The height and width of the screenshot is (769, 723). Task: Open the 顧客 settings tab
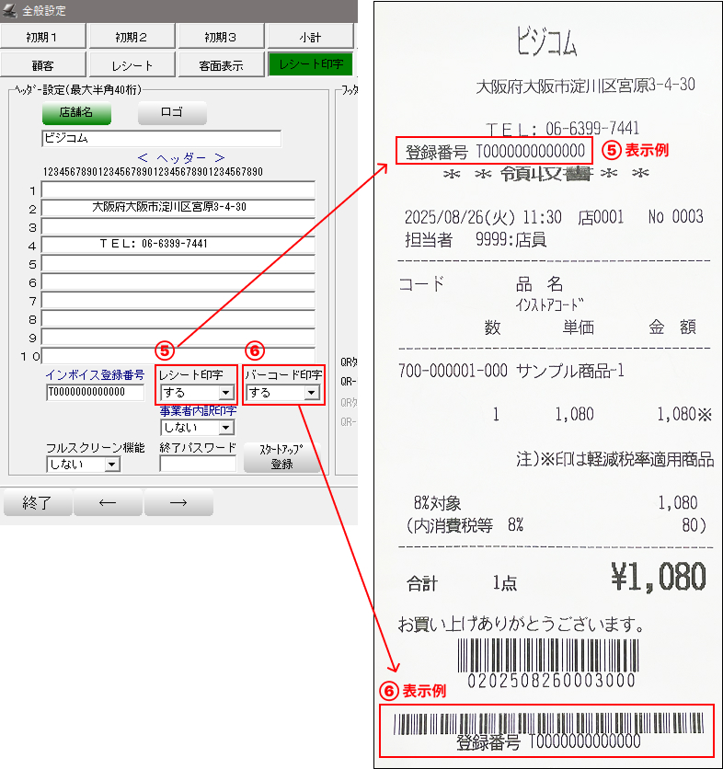43,65
